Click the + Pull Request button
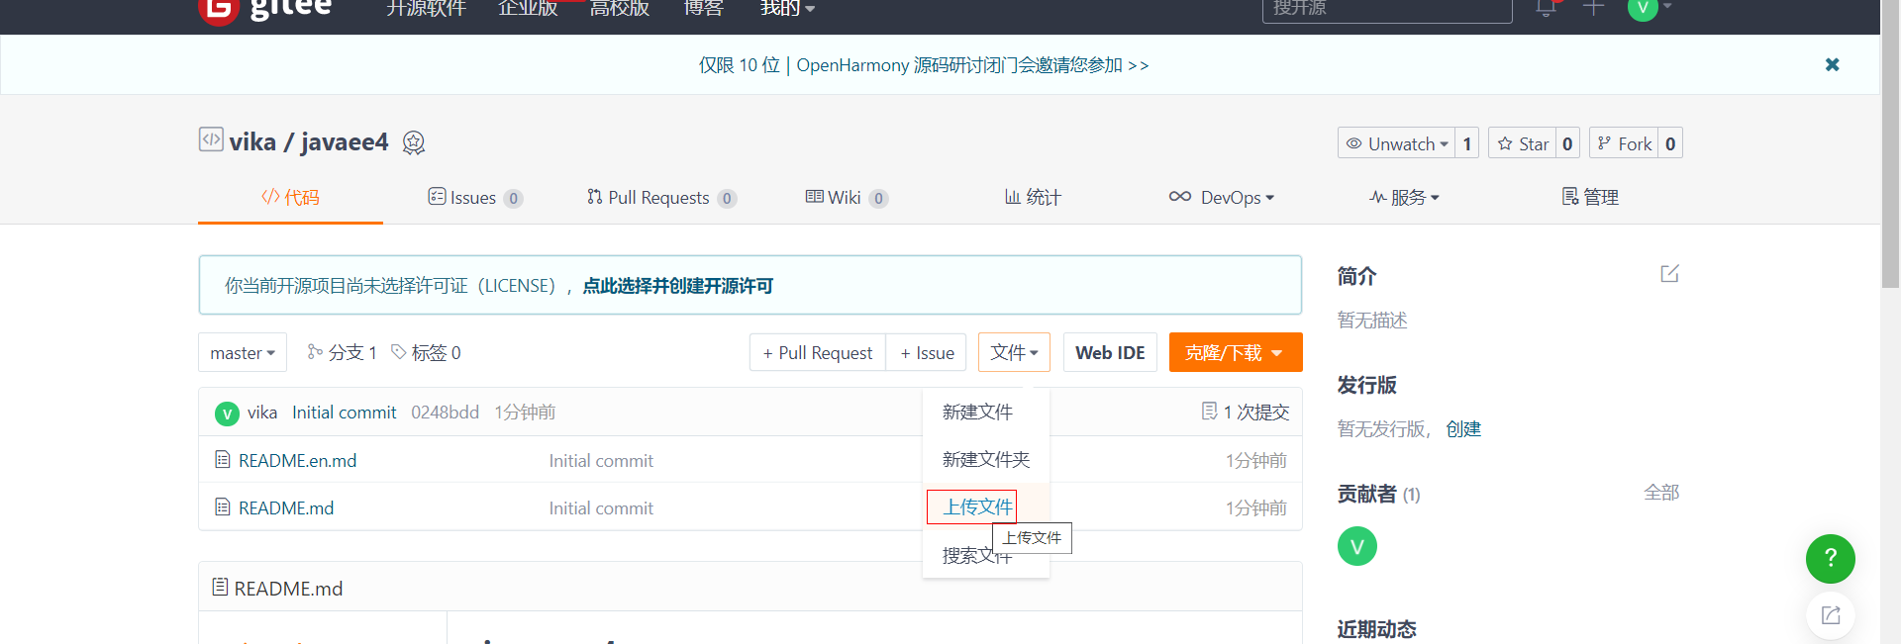1901x644 pixels. pos(818,352)
